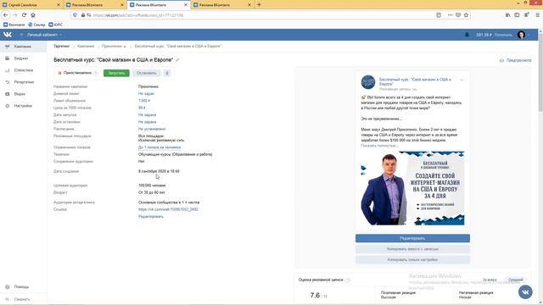Open the Кампании section in the sidebar
Image resolution: width=543 pixels, height=305 pixels.
[23, 47]
